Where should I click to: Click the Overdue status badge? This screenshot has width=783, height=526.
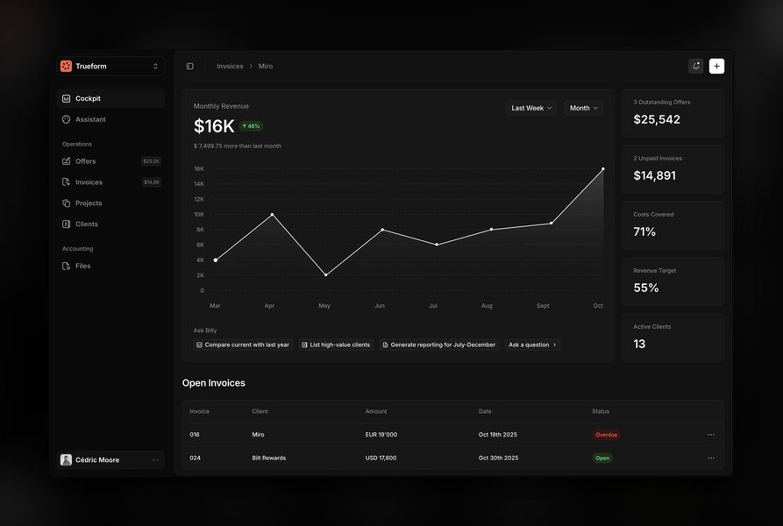tap(606, 435)
